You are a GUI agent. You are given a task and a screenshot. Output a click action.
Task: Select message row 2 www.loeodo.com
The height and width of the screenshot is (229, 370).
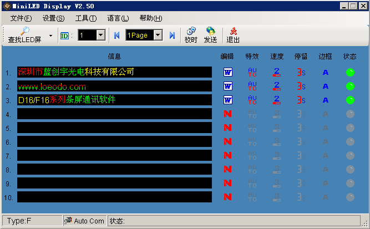[x=114, y=86]
